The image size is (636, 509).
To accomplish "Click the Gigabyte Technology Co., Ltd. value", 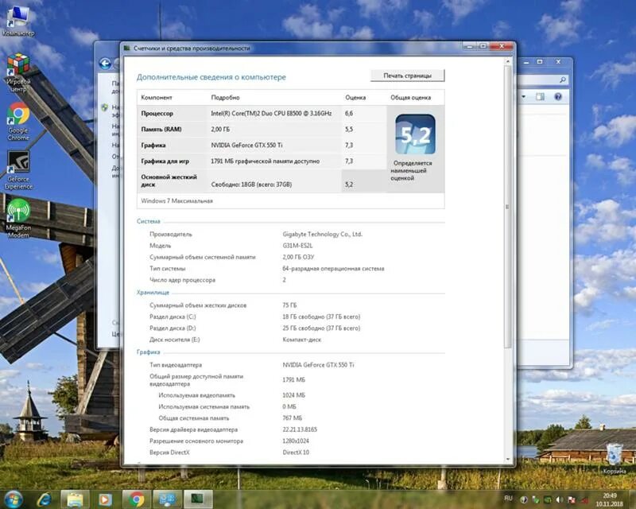I will 322,234.
